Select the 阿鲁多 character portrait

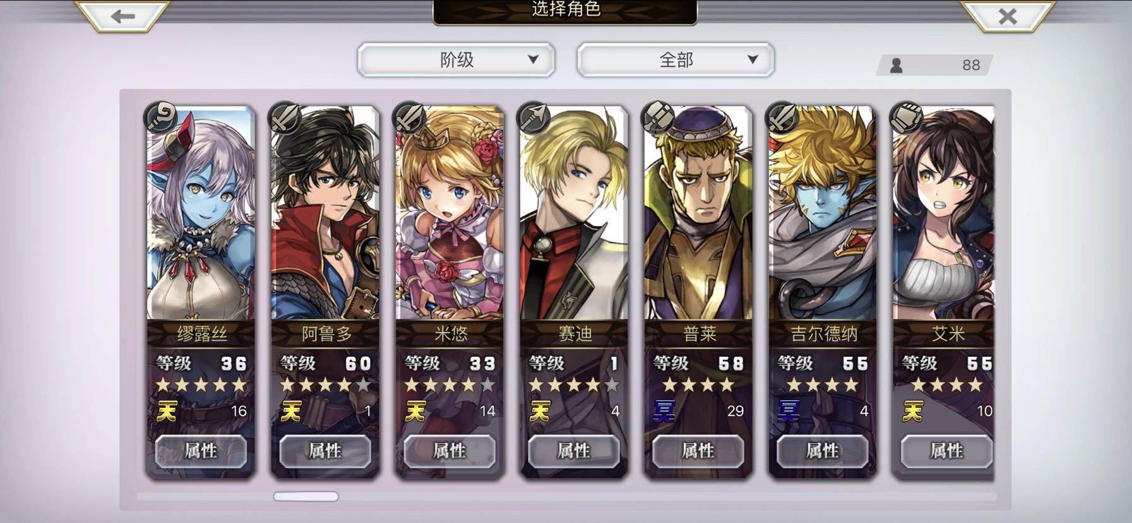325,213
